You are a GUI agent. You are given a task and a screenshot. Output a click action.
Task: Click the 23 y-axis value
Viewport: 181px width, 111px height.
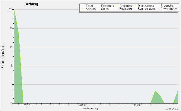[11, 9]
